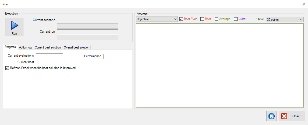Close the Run window via title bar X
Image resolution: width=308 pixels, height=125 pixels.
coord(304,4)
